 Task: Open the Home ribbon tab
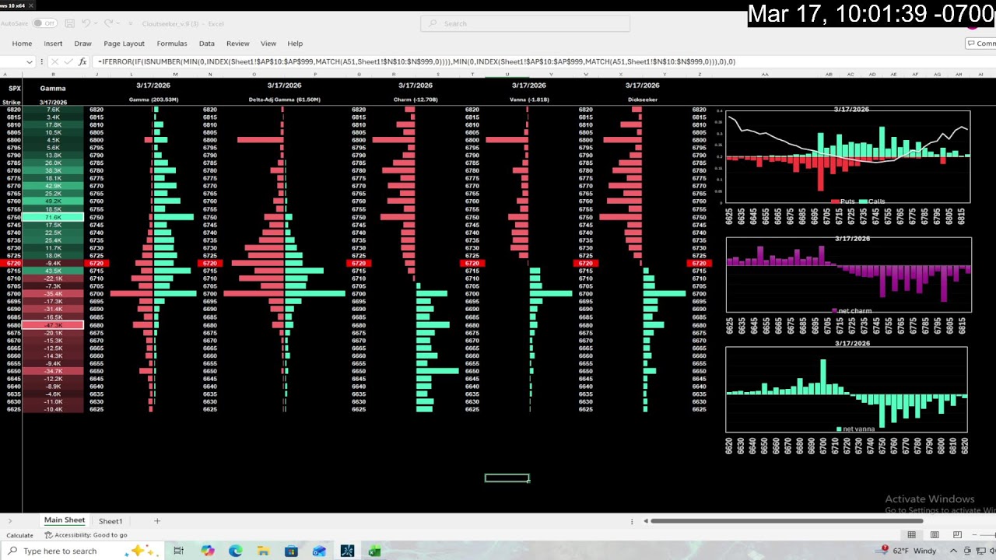(x=22, y=44)
